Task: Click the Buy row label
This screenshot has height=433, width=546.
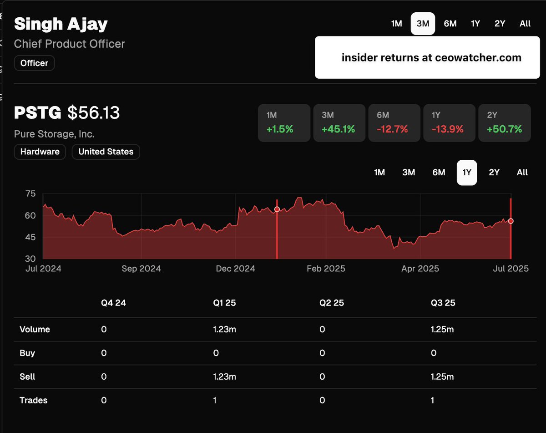Action: (x=27, y=353)
